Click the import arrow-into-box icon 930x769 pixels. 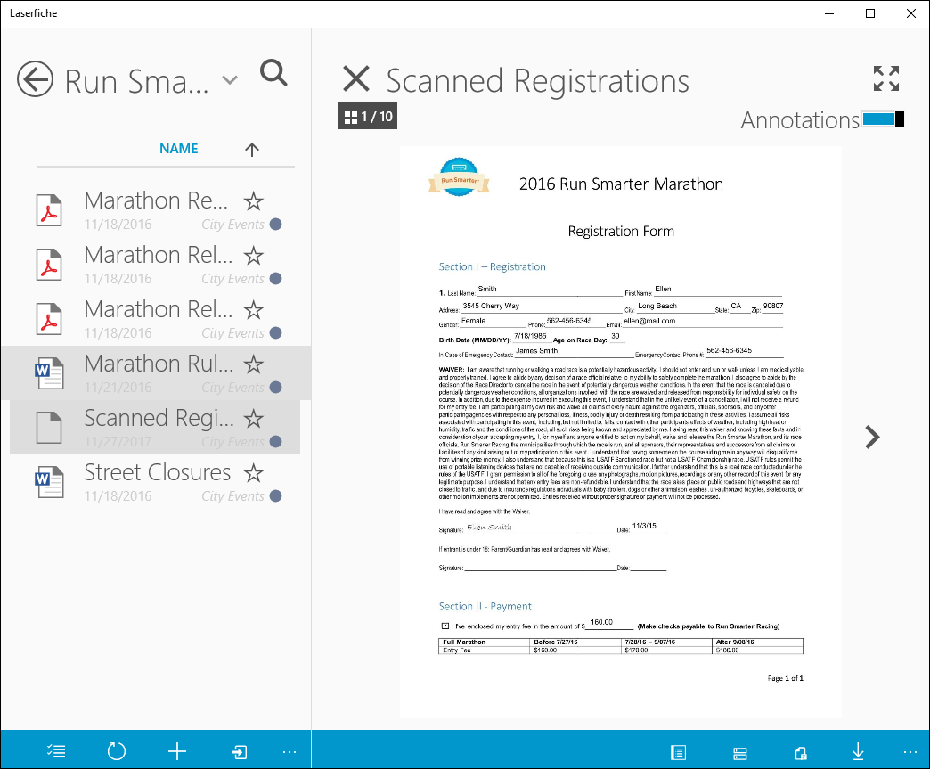(x=239, y=752)
